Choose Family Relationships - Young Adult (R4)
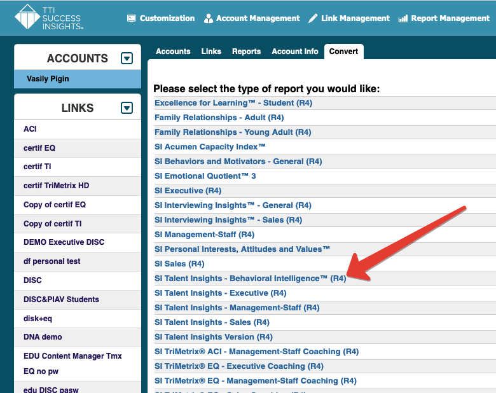 pos(233,132)
